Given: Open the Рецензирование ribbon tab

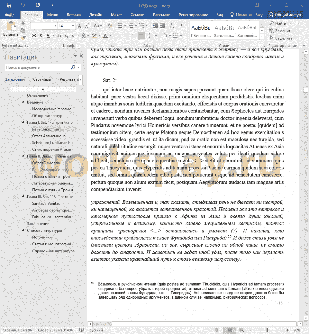Looking at the screenshot, I should (x=193, y=15).
